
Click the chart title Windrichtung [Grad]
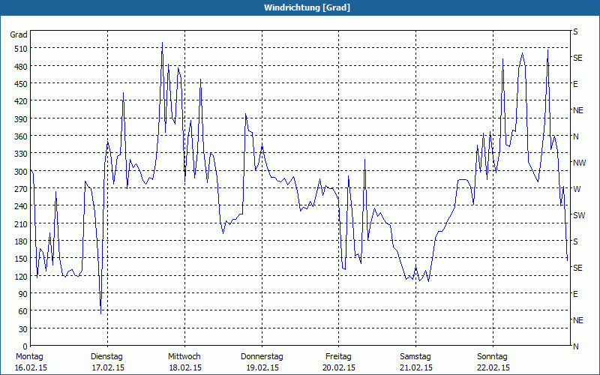click(x=307, y=7)
